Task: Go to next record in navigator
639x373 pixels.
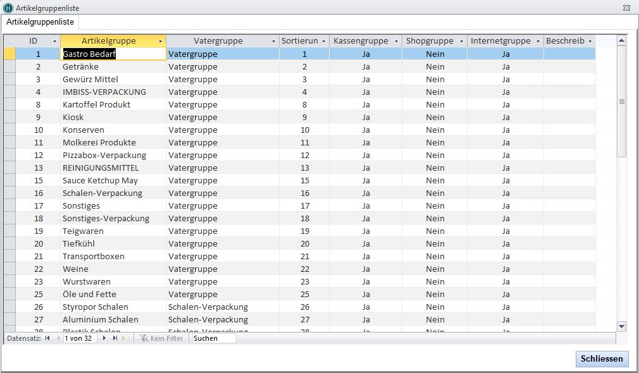Action: coord(104,338)
